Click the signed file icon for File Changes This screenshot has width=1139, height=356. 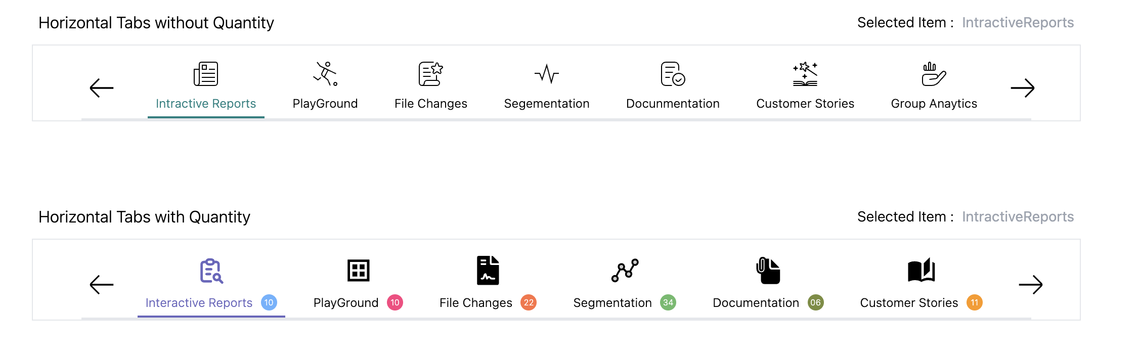tap(488, 271)
